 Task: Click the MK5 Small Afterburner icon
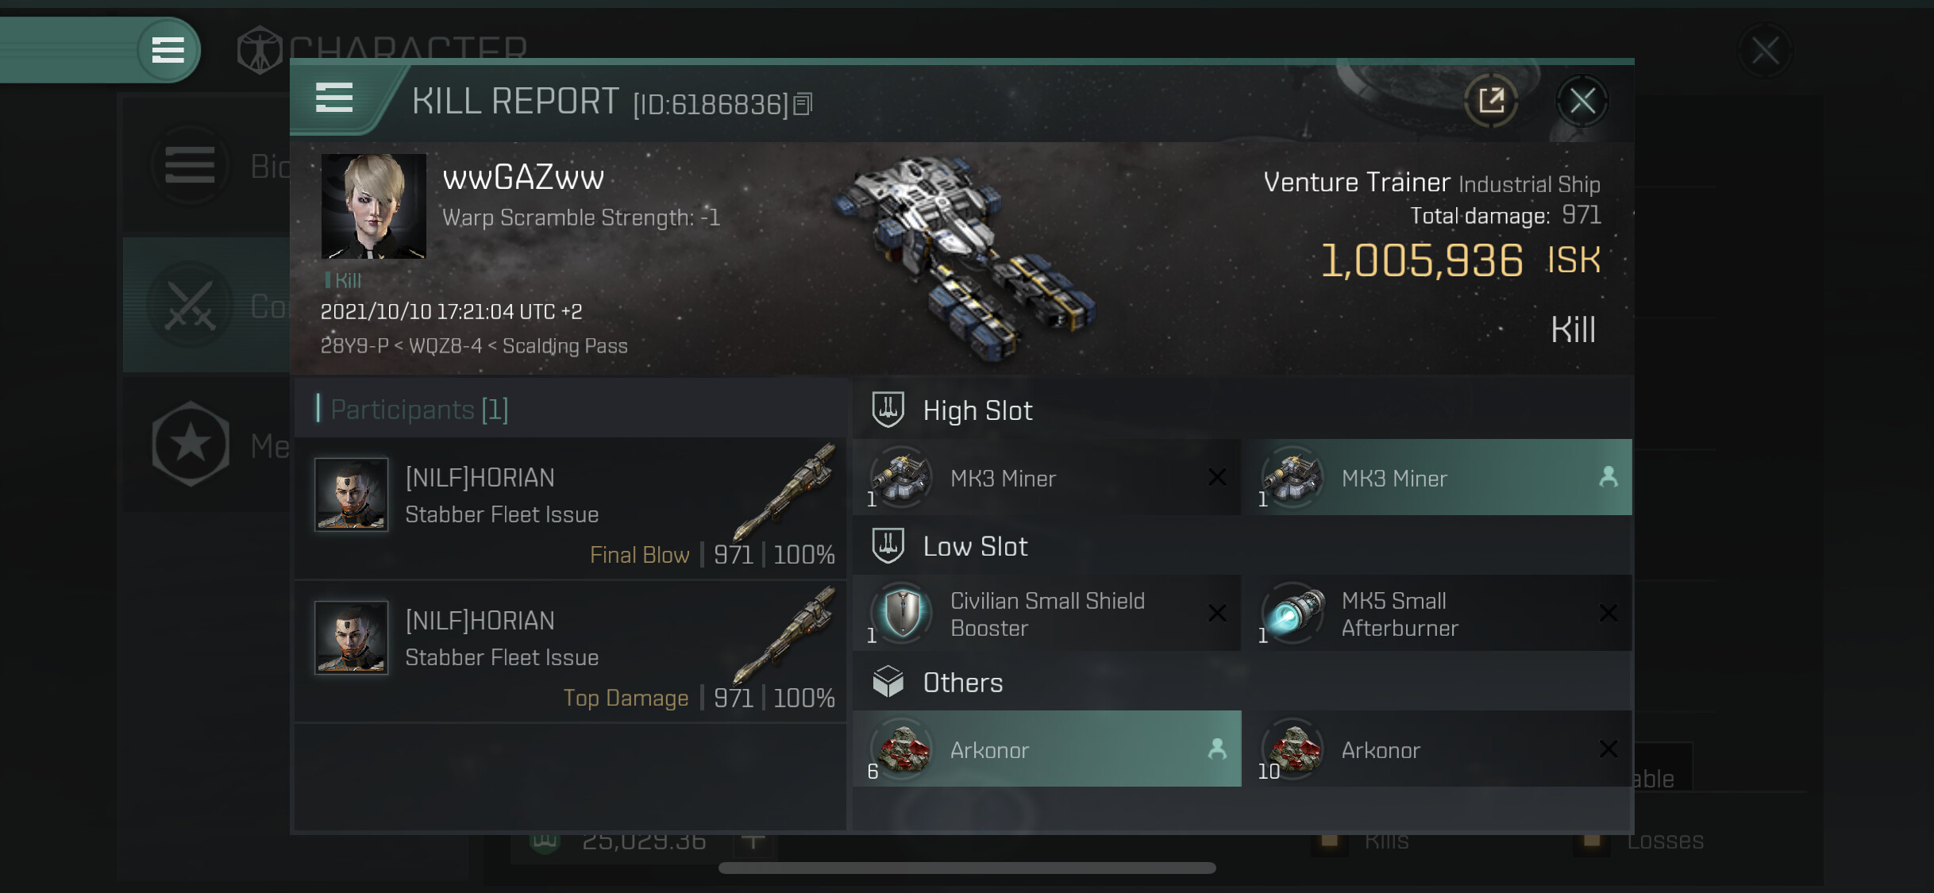(1293, 613)
